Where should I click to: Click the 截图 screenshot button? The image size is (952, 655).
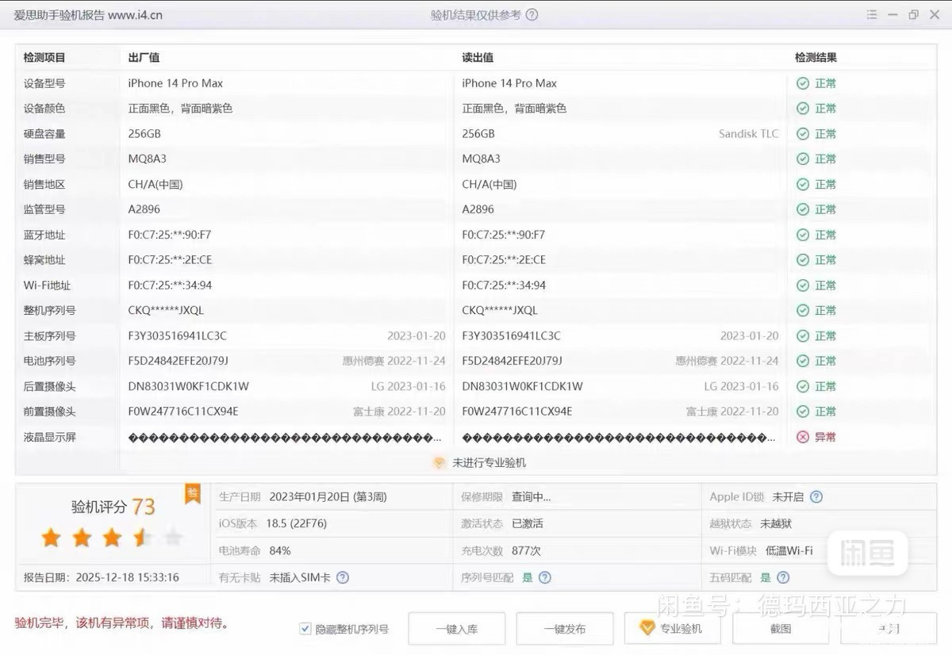coord(781,629)
